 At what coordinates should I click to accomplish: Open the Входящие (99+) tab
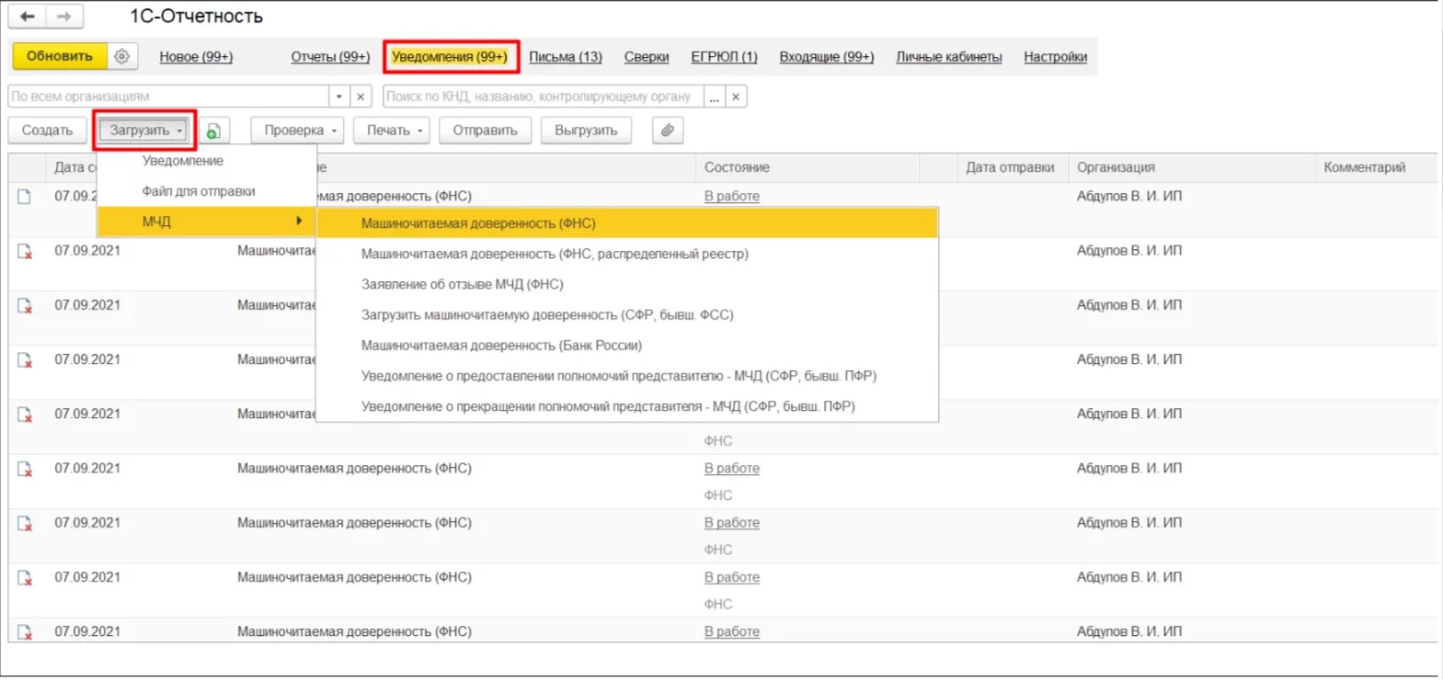point(826,57)
